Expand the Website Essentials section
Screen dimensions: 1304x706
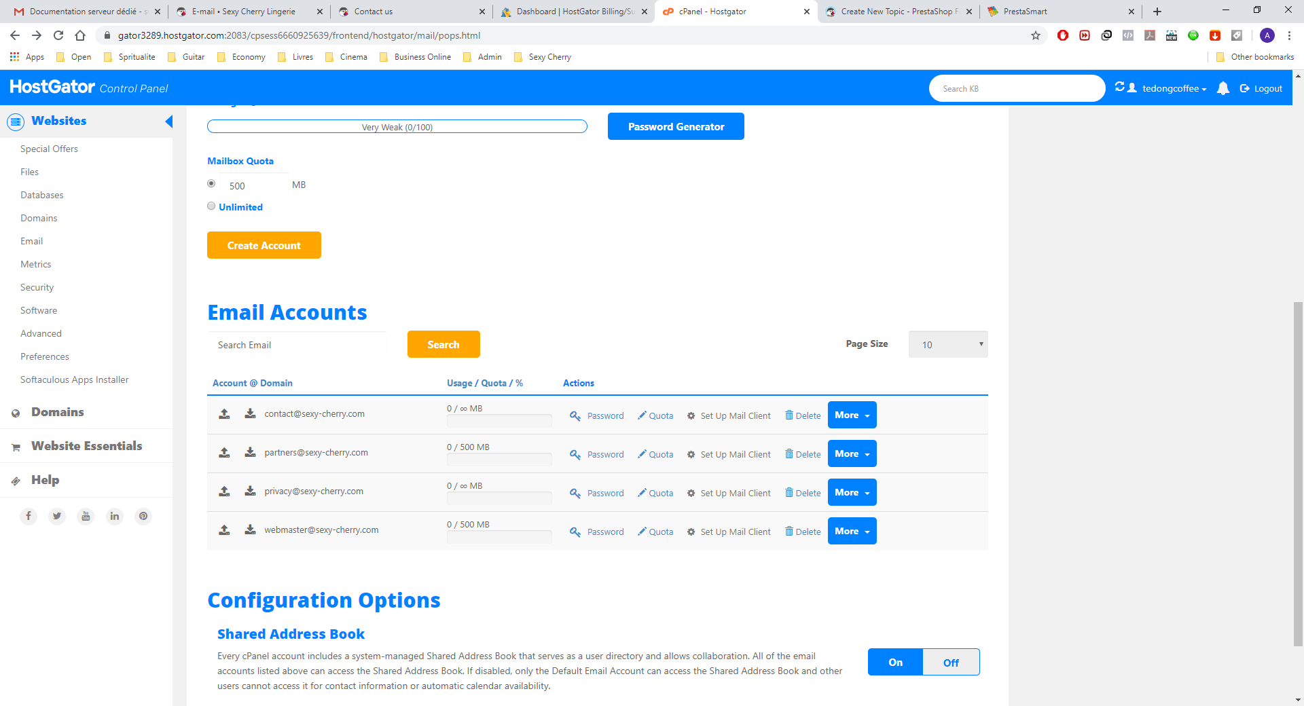click(87, 446)
